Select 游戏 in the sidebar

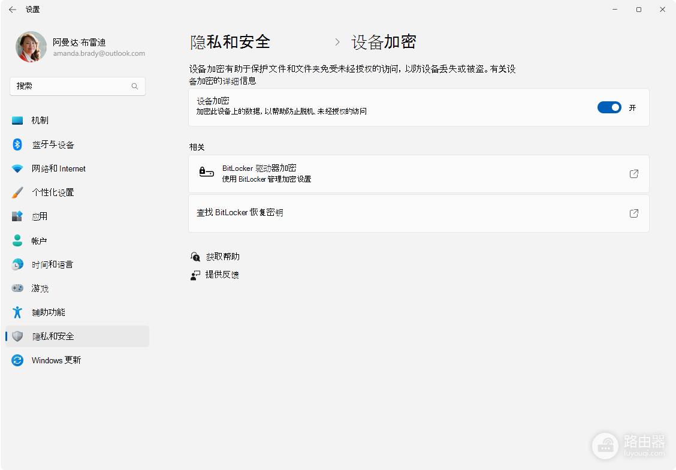click(x=77, y=288)
